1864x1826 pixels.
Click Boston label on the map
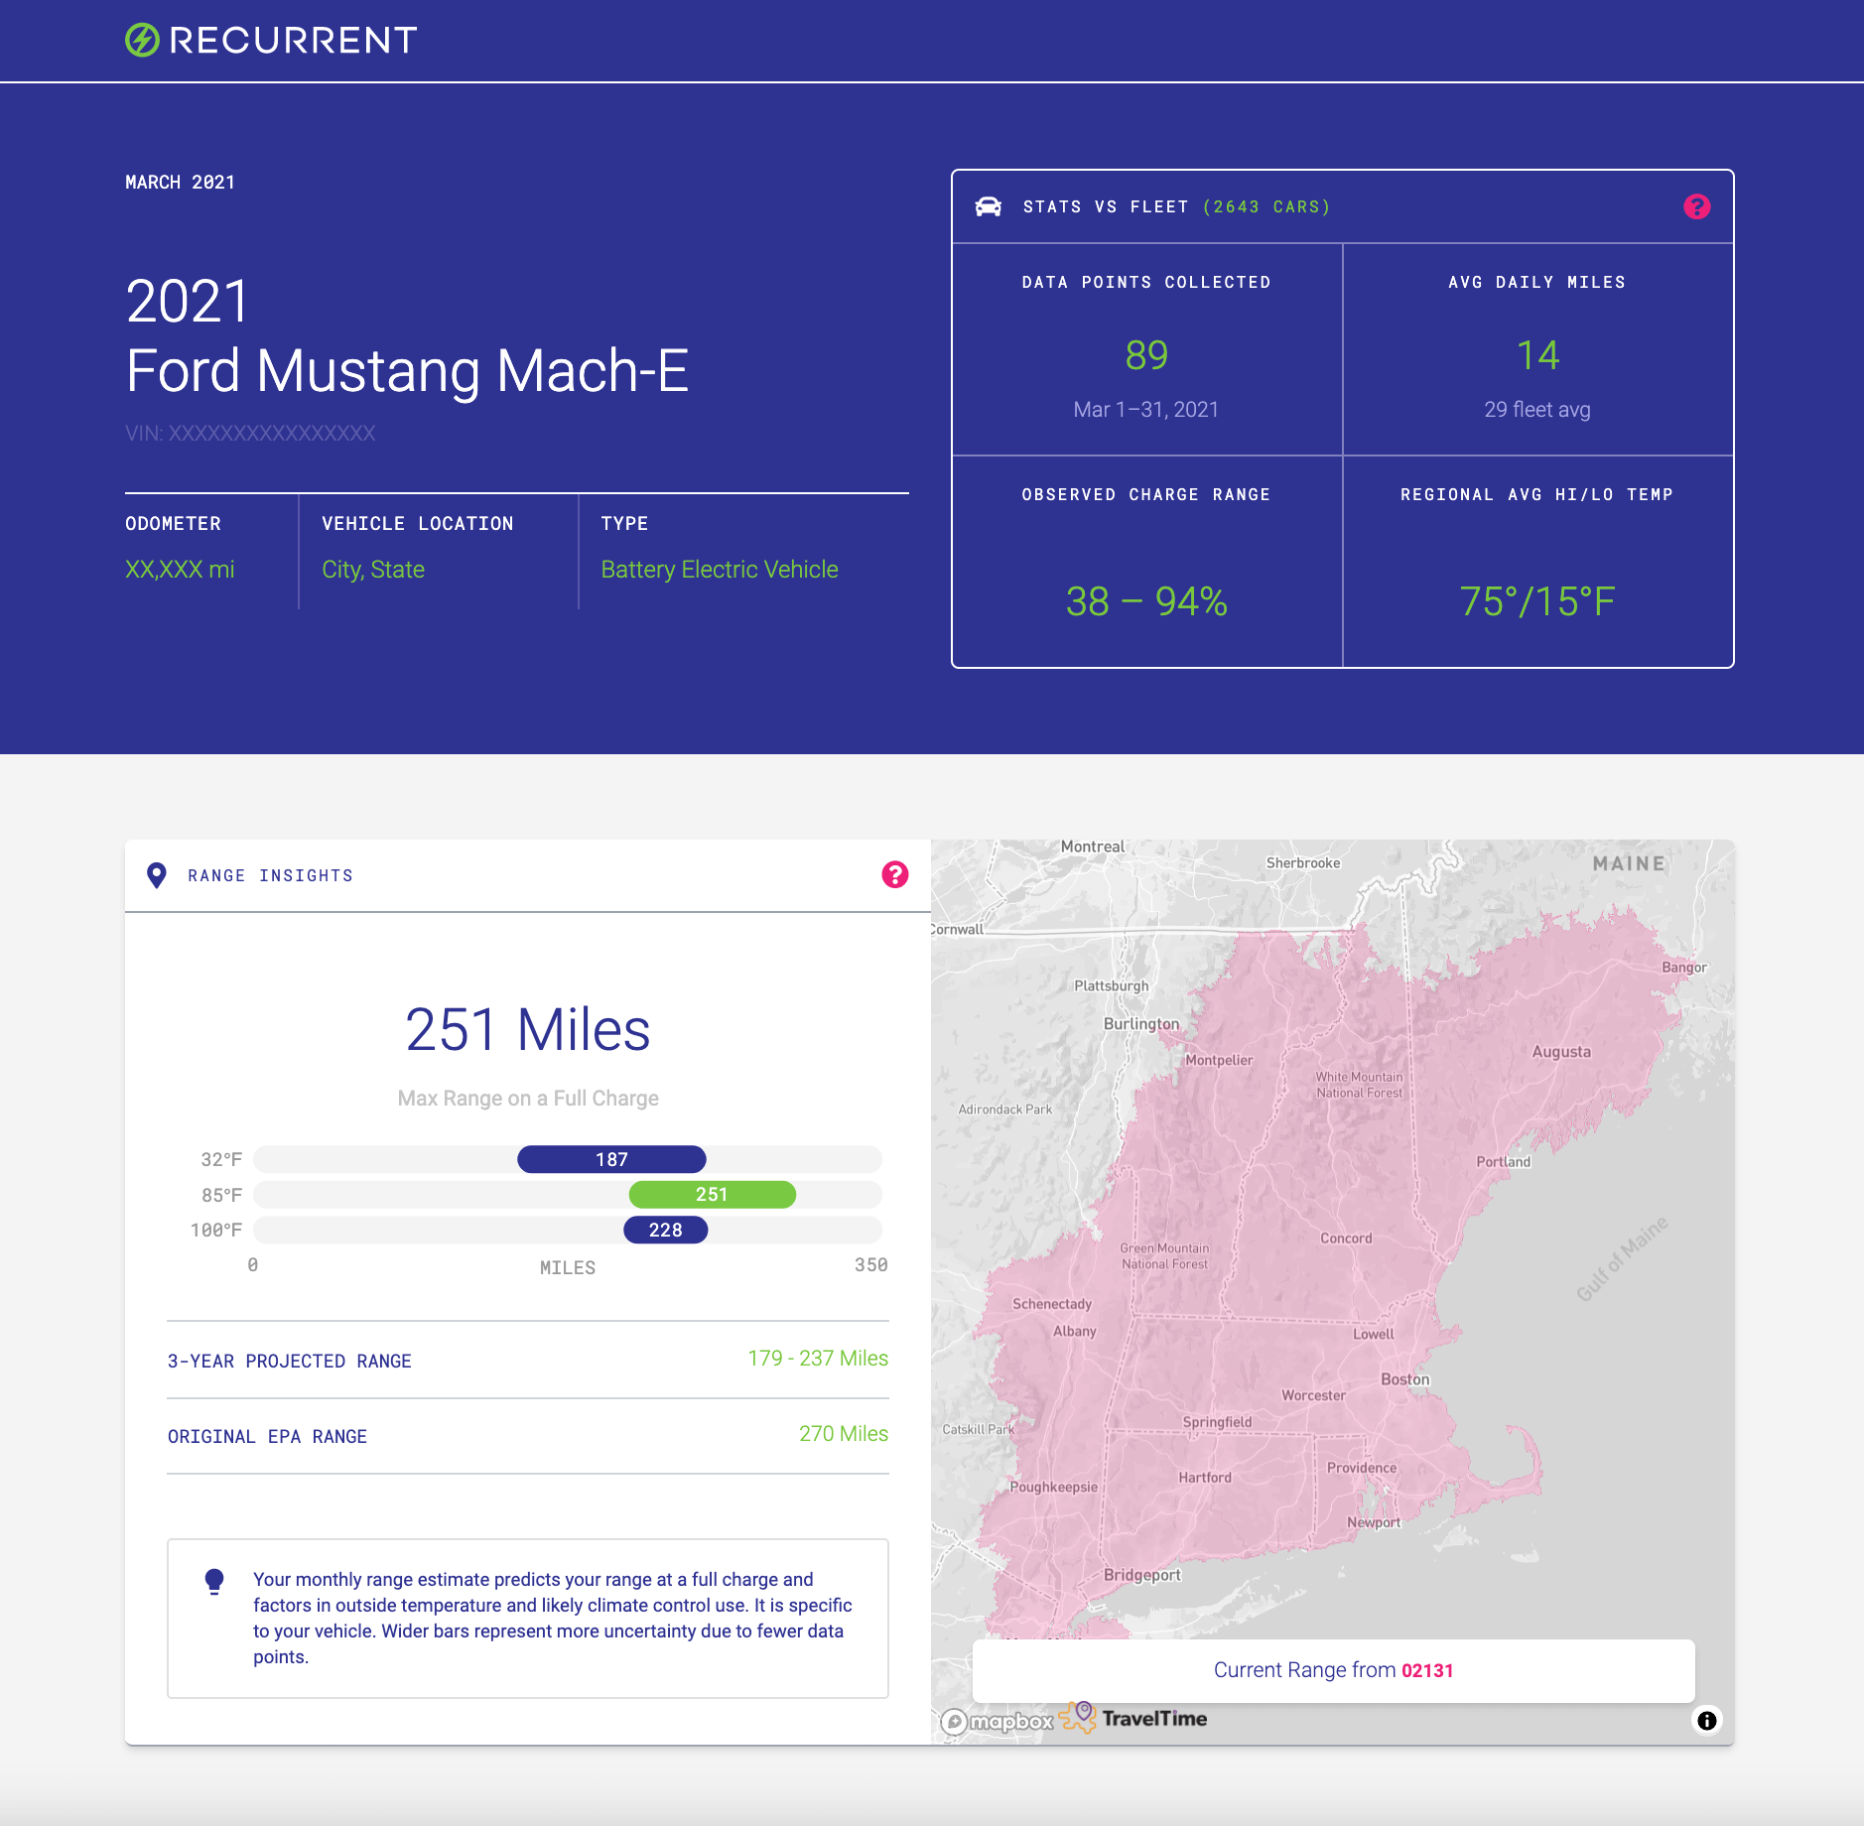click(x=1405, y=1379)
